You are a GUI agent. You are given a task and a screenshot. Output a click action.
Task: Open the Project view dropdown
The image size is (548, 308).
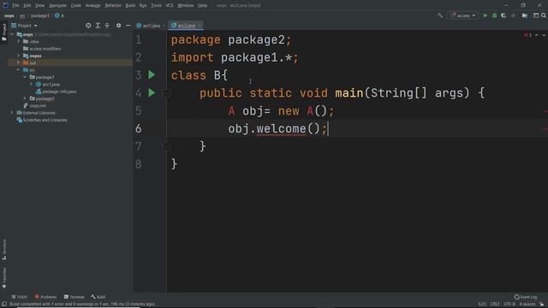click(x=25, y=26)
